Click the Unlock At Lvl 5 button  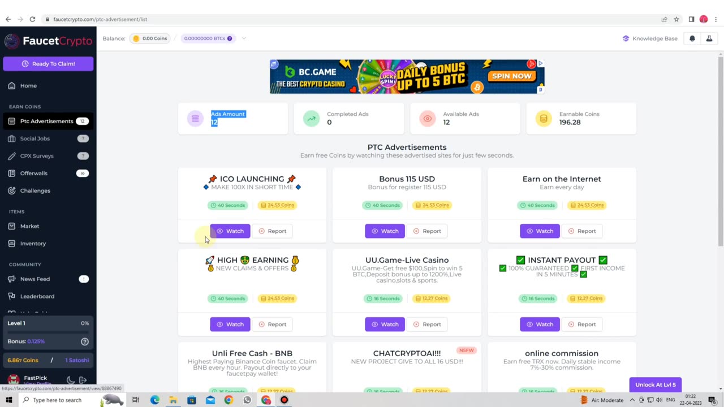pyautogui.click(x=655, y=385)
